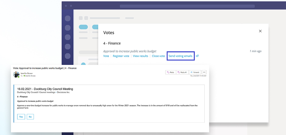This screenshot has height=135, width=286.
Task: Click the Close vote link
Action: point(158,56)
